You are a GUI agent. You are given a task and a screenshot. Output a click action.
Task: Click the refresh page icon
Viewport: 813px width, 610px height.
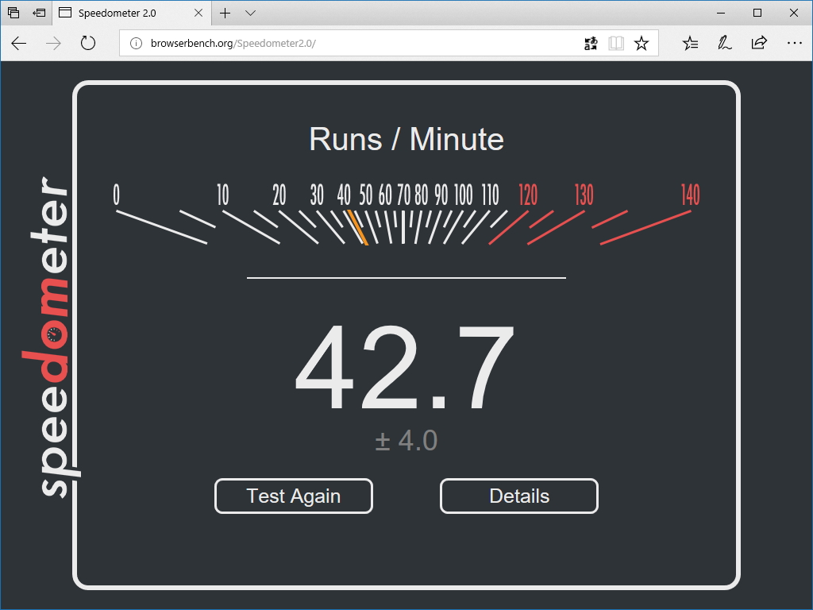87,44
